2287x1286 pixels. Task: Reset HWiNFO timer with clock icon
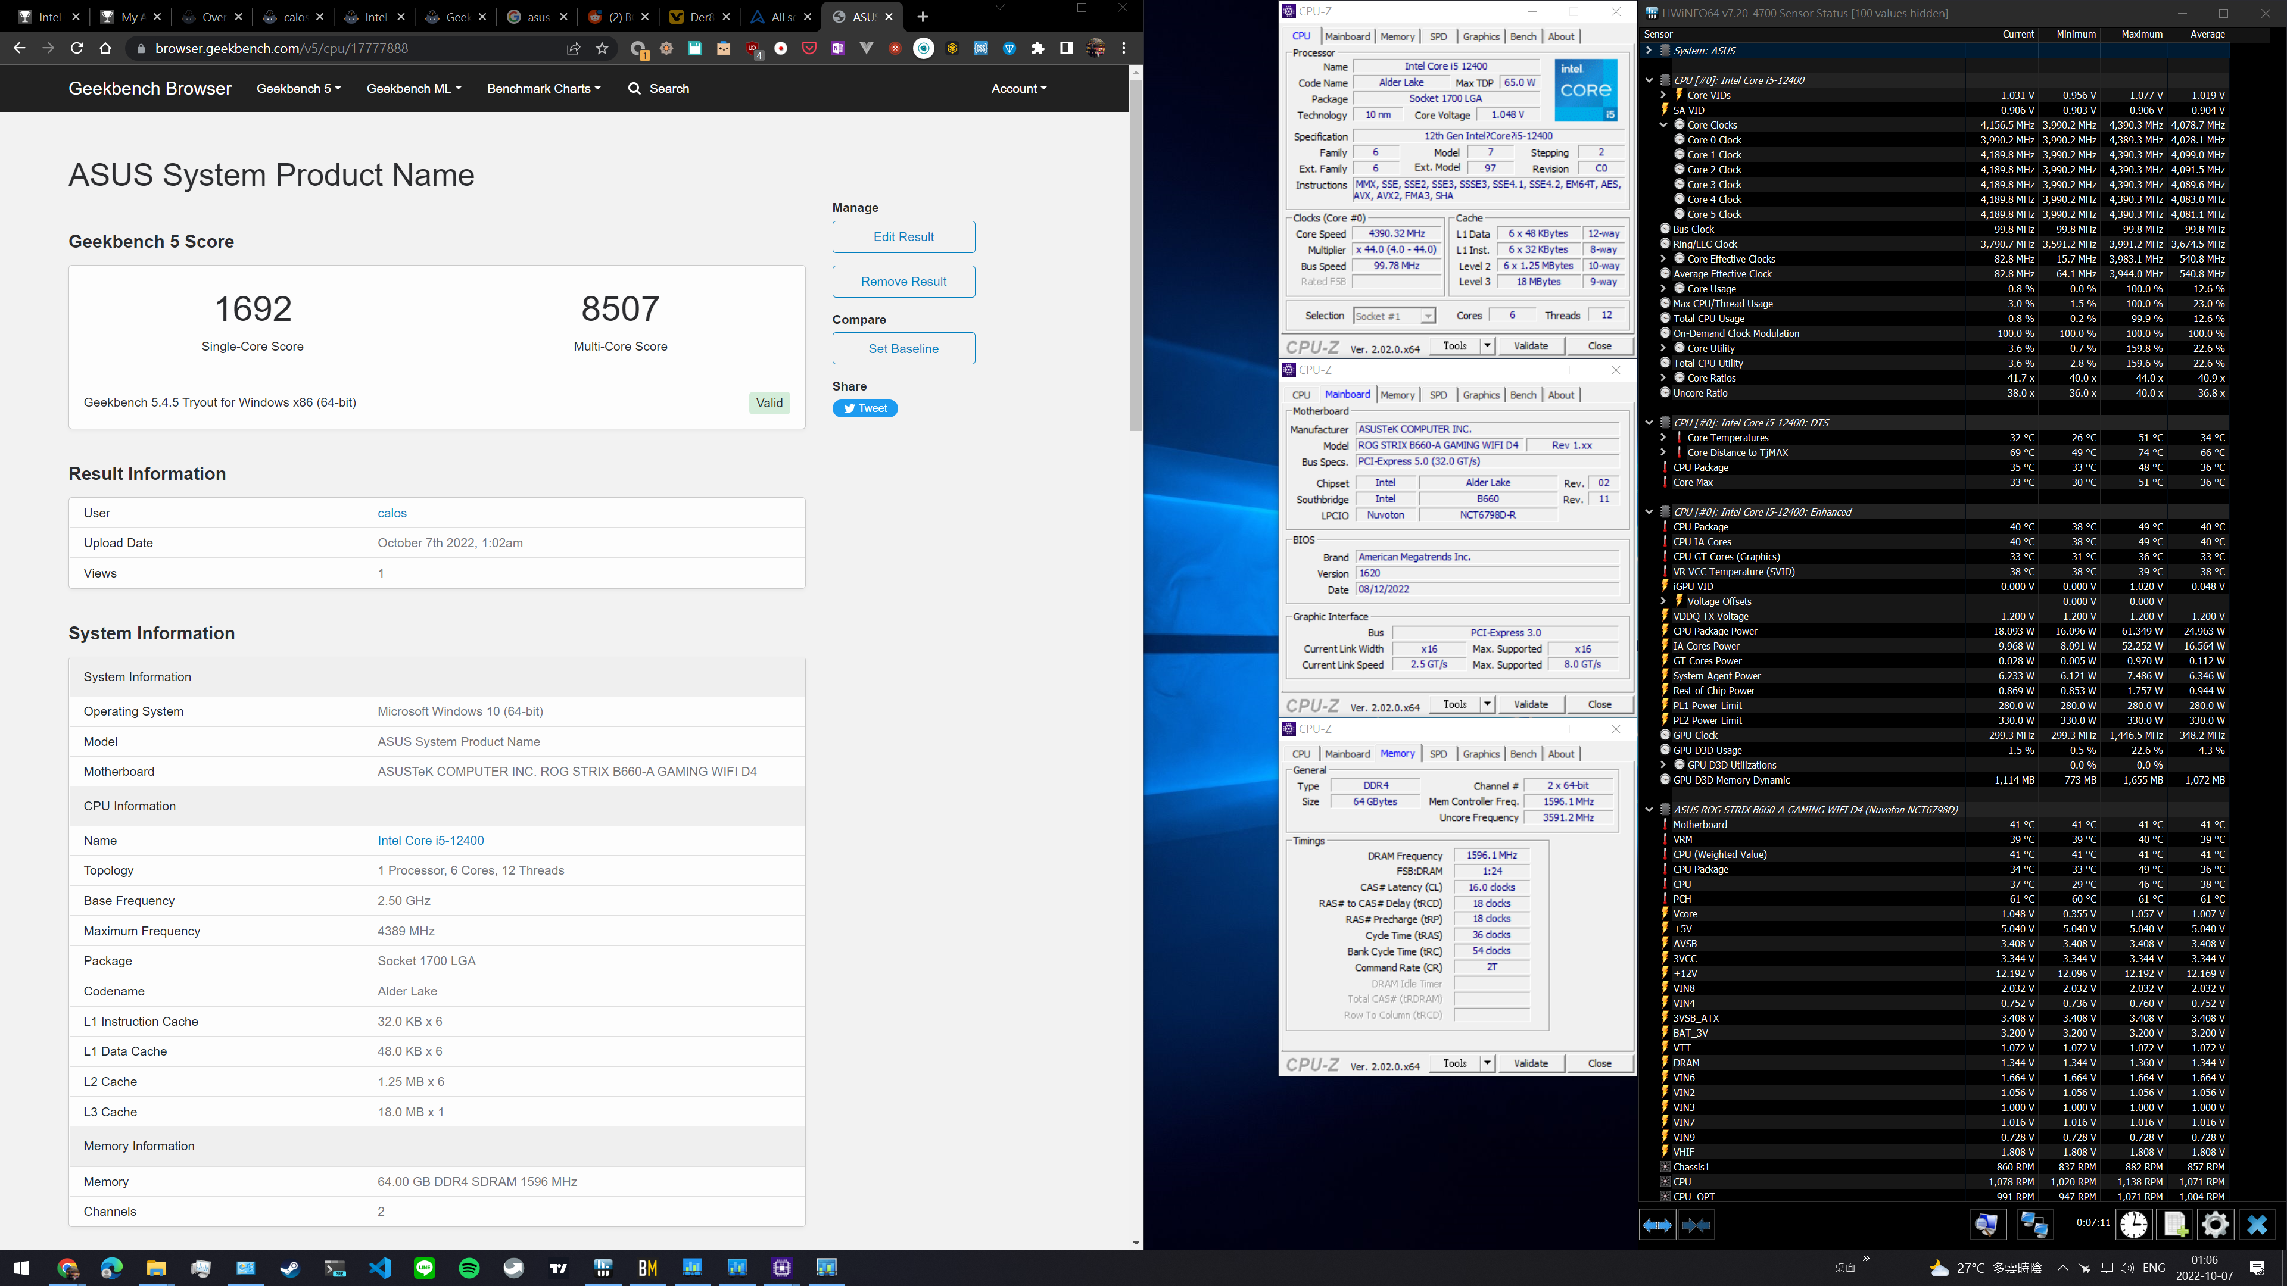coord(2133,1225)
